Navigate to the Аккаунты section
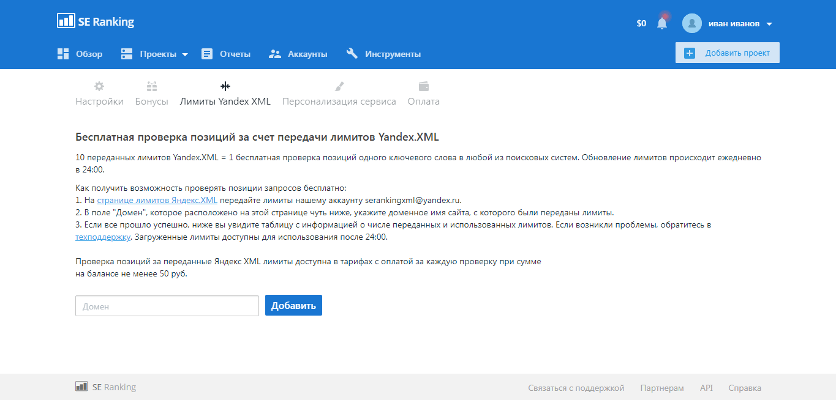The width and height of the screenshot is (836, 400). [298, 54]
